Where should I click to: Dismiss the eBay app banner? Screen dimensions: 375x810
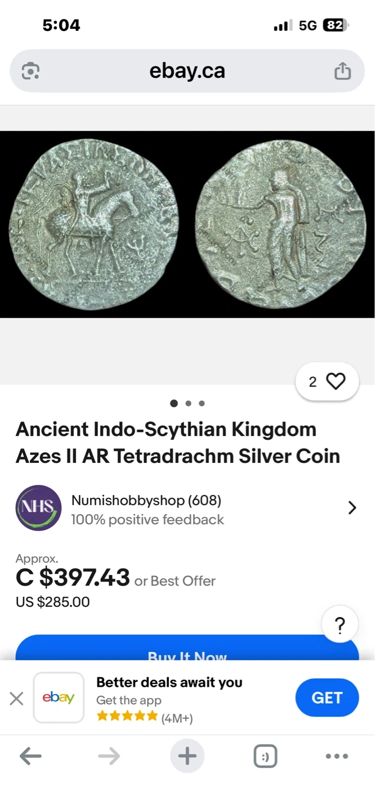click(x=16, y=699)
